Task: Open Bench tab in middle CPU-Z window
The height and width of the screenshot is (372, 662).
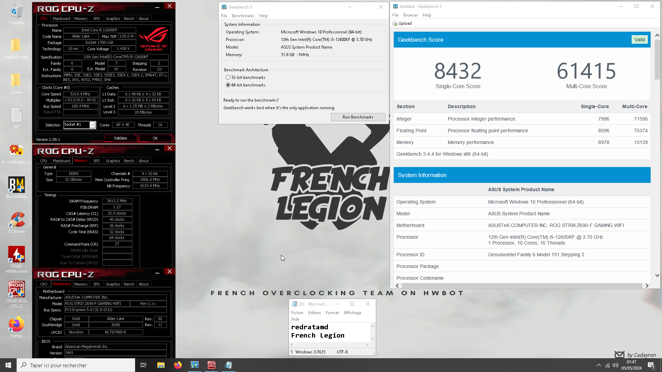Action: (x=129, y=161)
